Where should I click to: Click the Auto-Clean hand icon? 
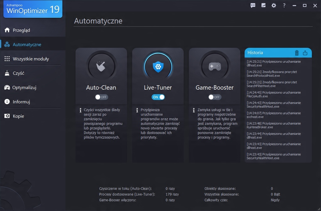[101, 66]
